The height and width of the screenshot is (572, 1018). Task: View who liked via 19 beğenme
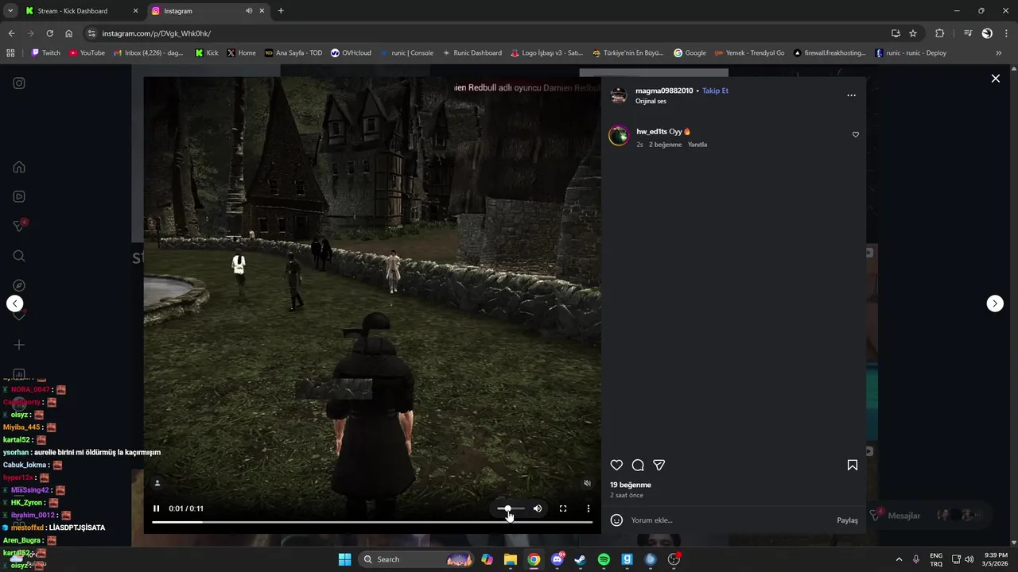[x=631, y=485]
